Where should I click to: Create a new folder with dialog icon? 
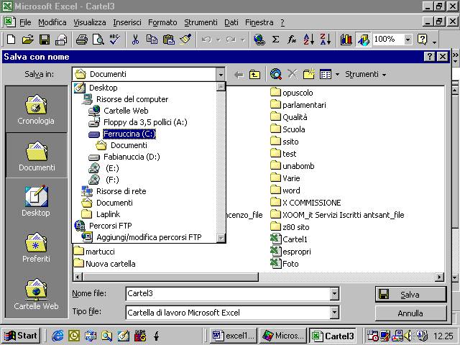coord(308,74)
